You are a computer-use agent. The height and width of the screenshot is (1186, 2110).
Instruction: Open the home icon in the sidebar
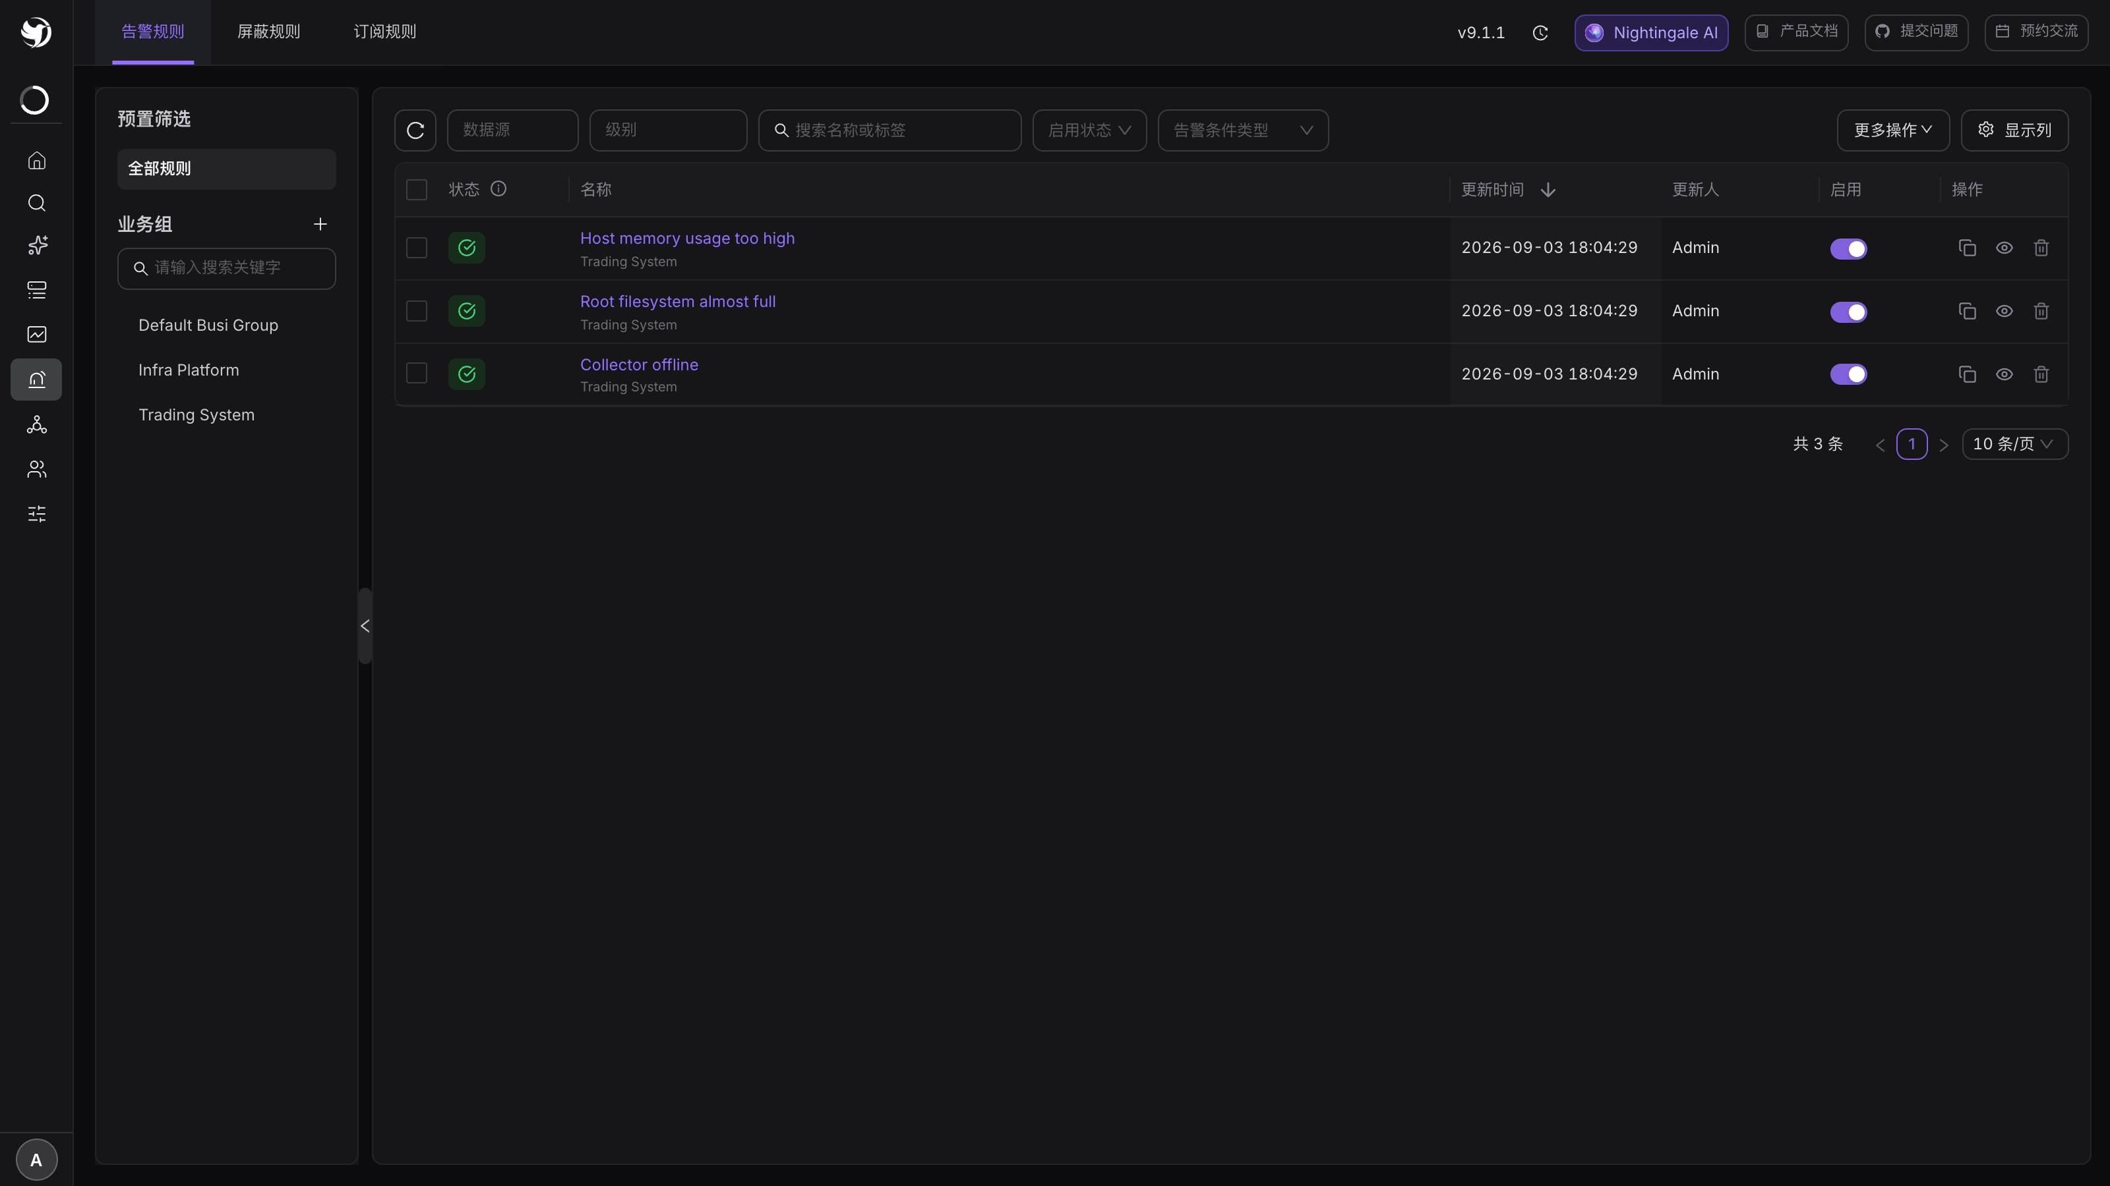click(x=36, y=160)
